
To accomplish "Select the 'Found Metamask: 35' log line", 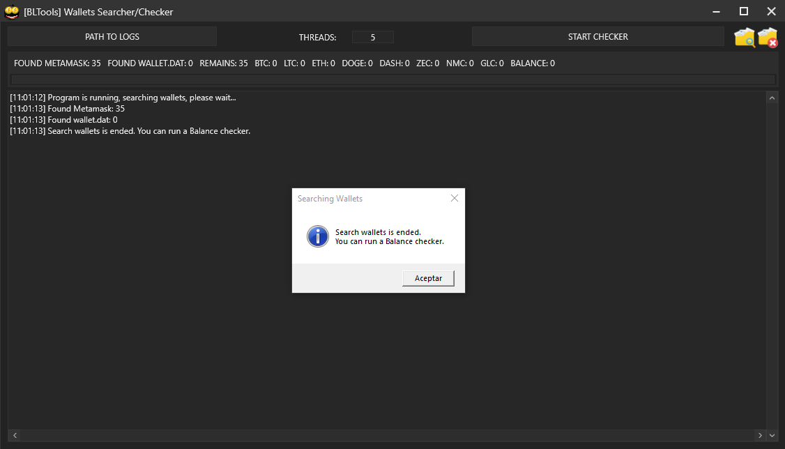I will 67,109.
